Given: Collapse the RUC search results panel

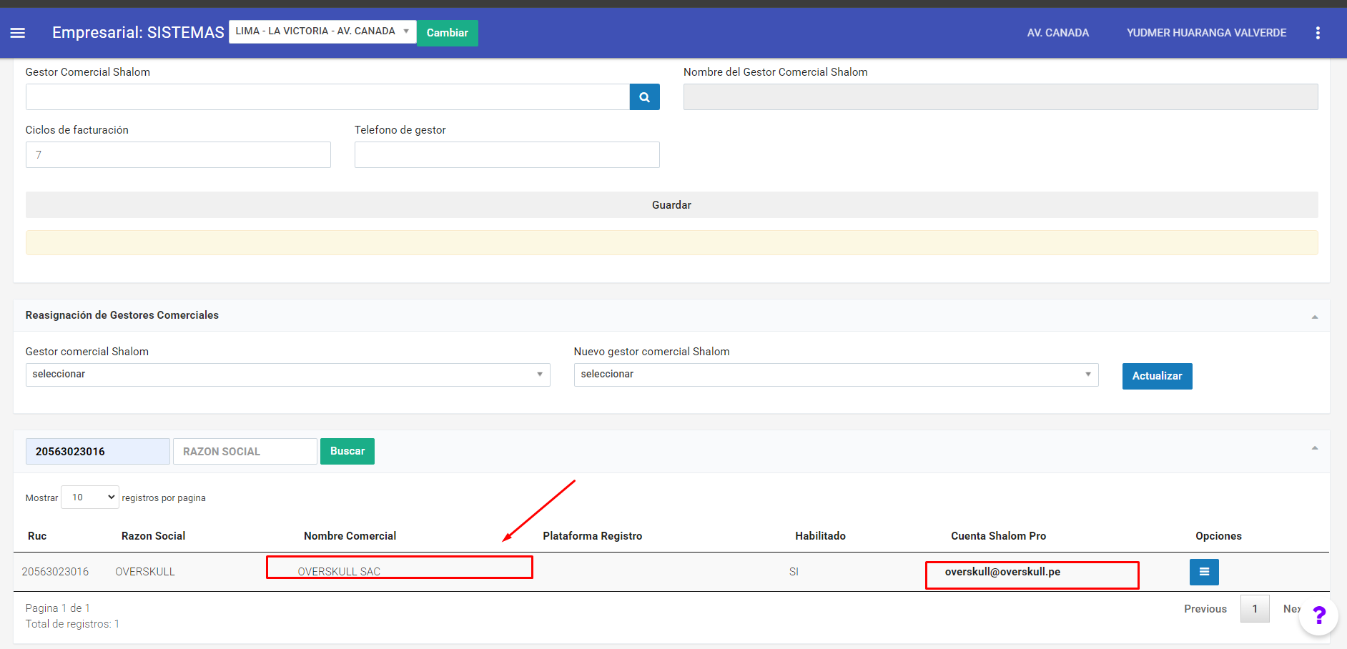Looking at the screenshot, I should click(x=1314, y=448).
